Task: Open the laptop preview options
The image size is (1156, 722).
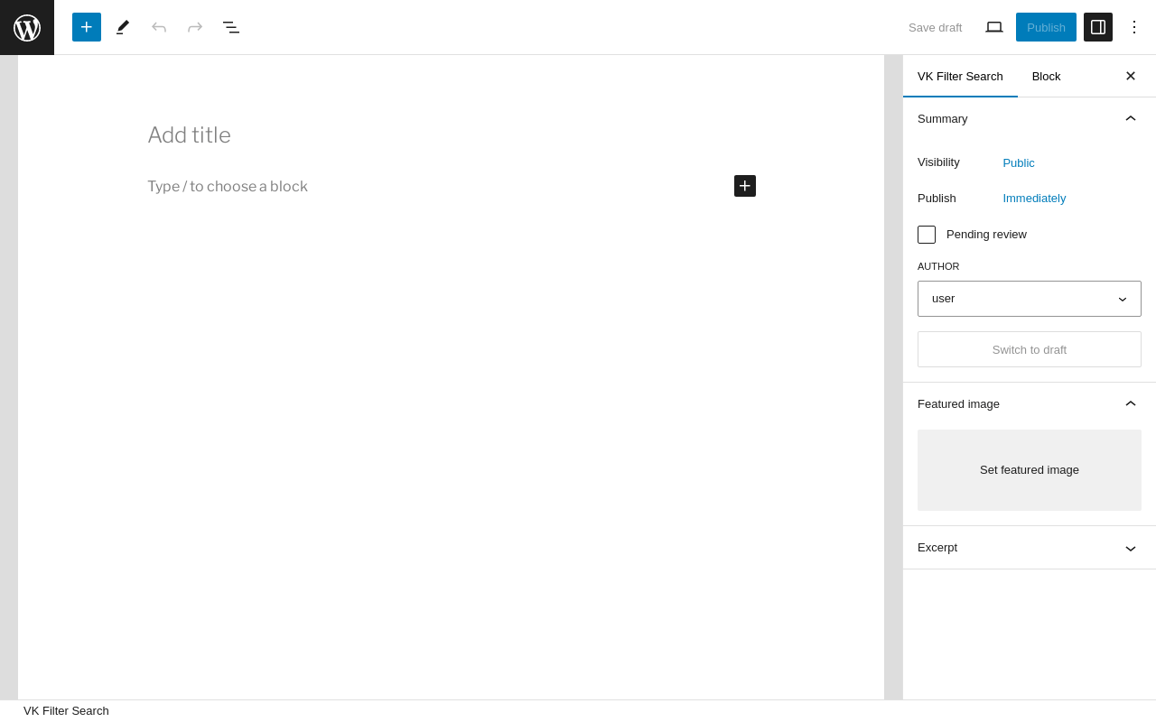Action: [994, 27]
